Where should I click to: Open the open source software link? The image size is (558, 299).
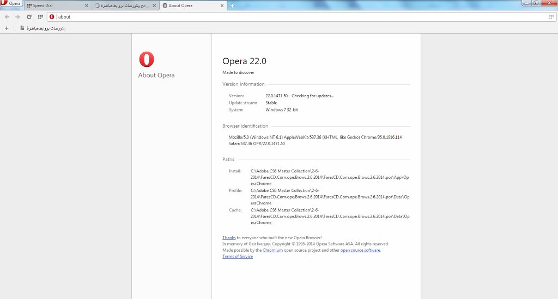click(360, 251)
